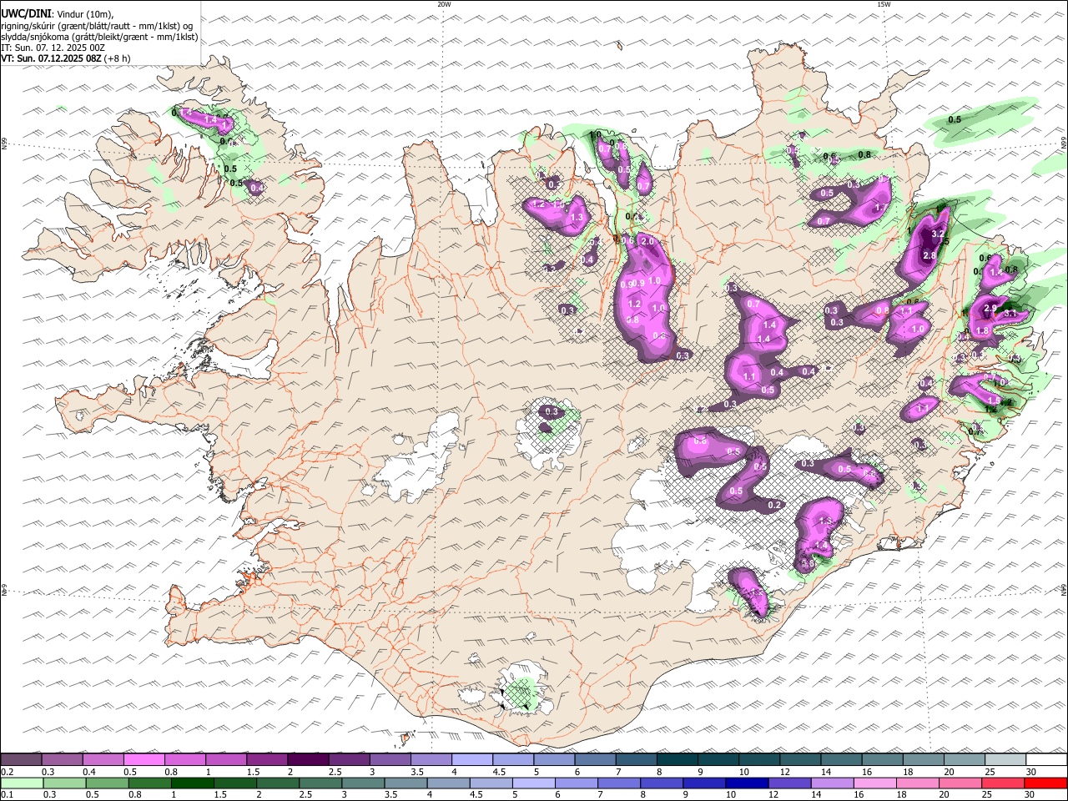The height and width of the screenshot is (801, 1068).
Task: Select the light pink 16 swatch in the lower legend
Action: click(874, 783)
